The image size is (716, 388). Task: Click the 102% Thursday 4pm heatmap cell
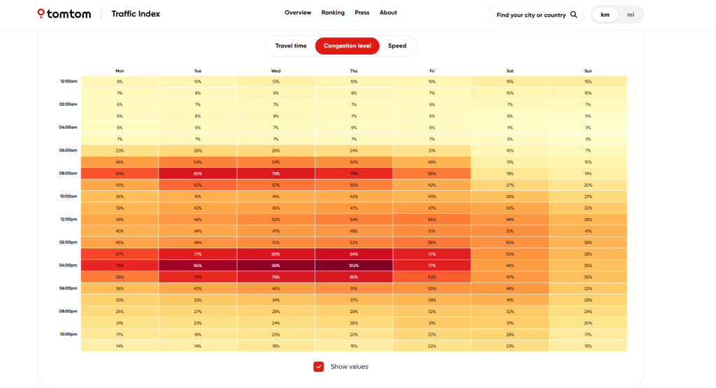click(354, 266)
